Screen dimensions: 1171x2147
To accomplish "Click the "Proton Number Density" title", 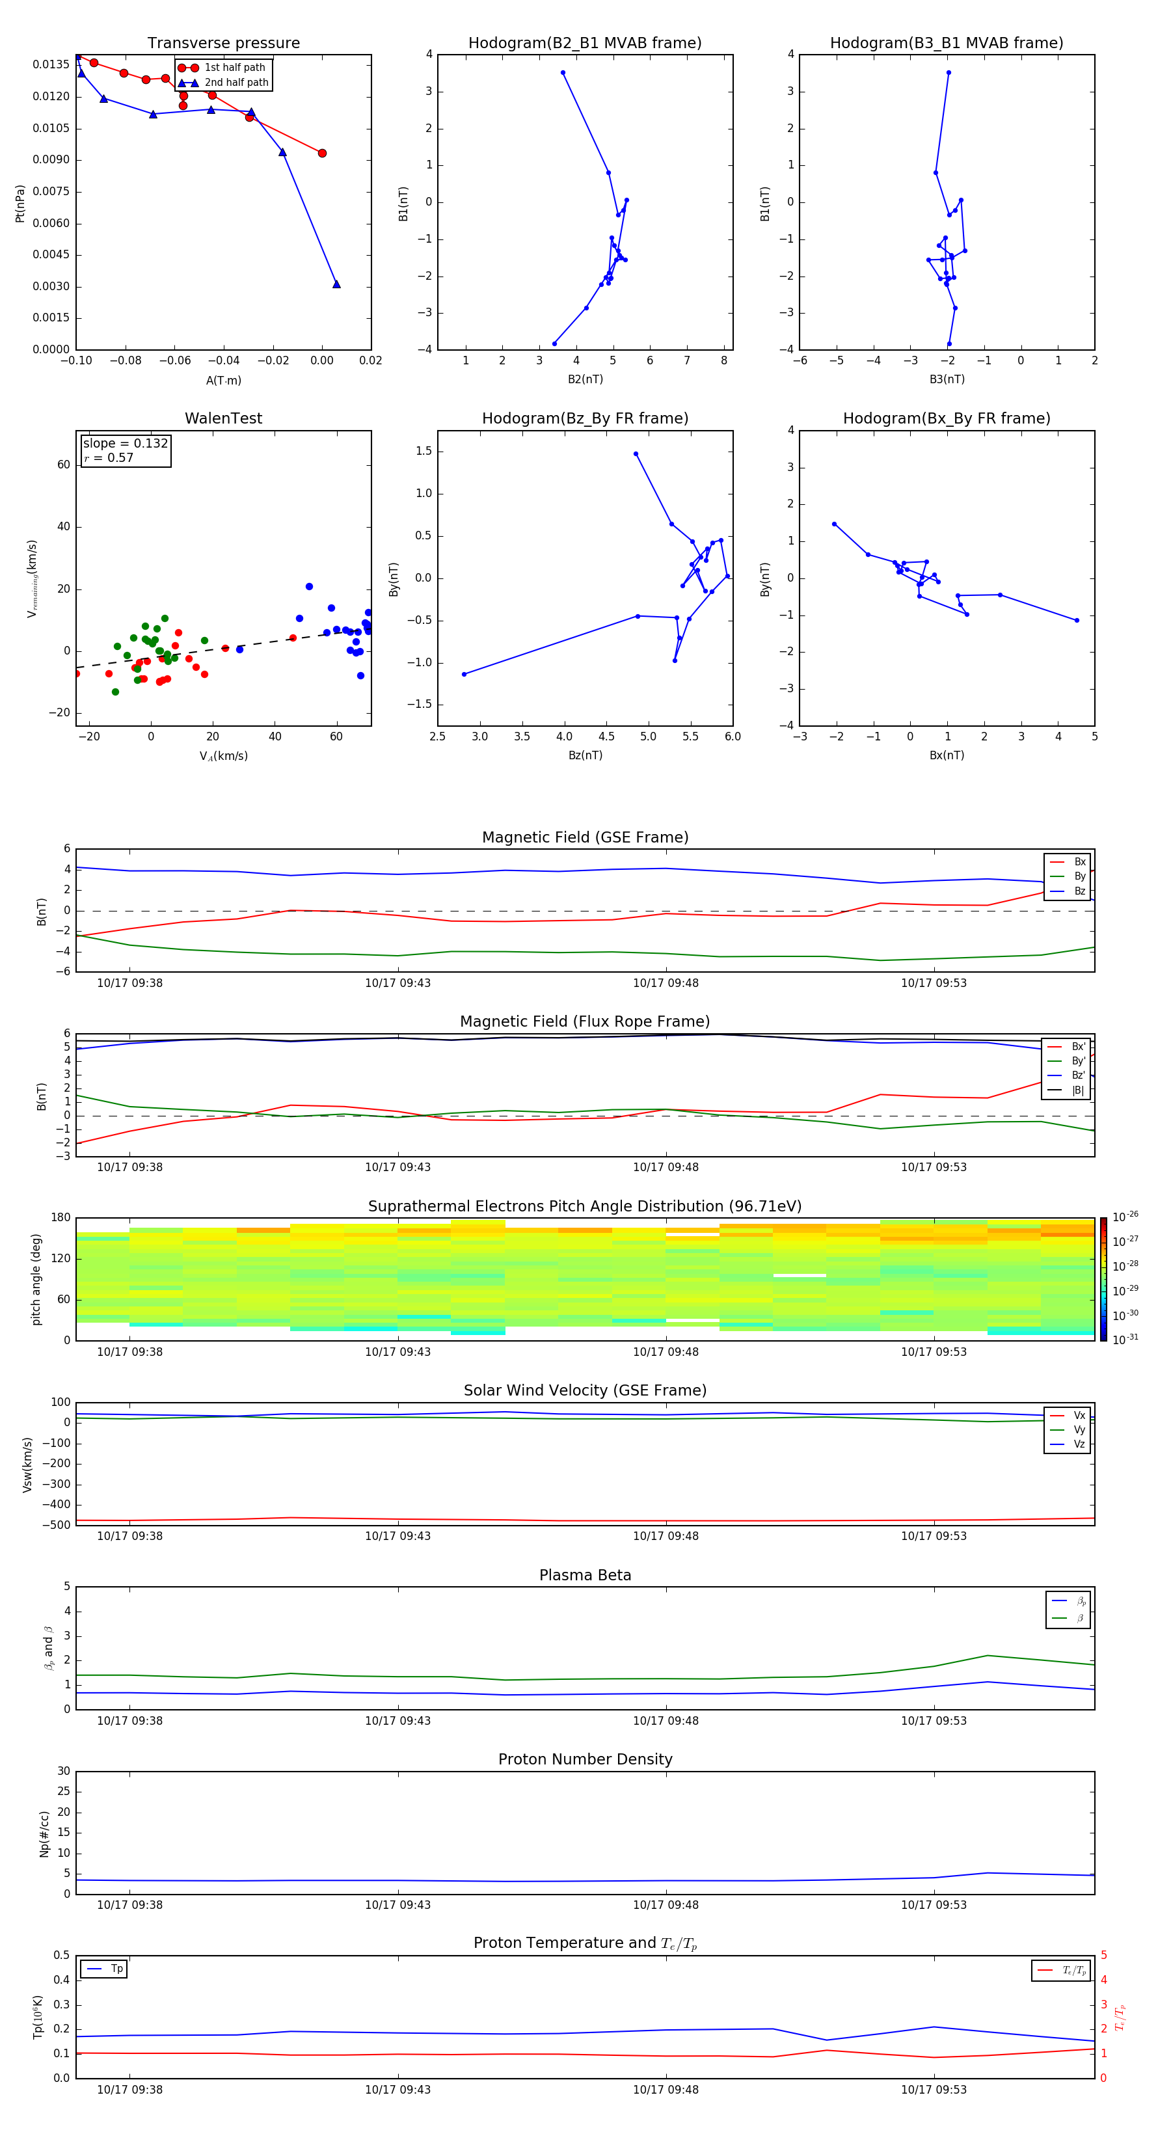I will click(x=585, y=1759).
